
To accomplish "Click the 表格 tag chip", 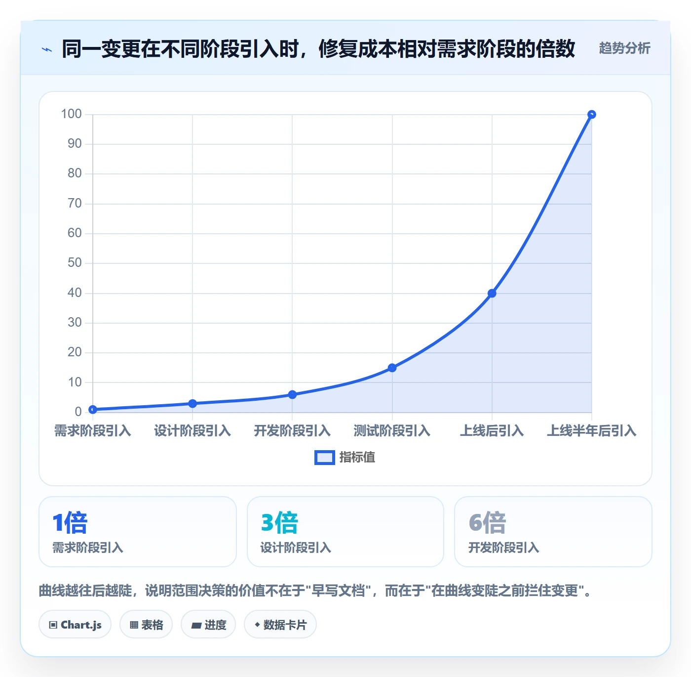I will click(146, 625).
